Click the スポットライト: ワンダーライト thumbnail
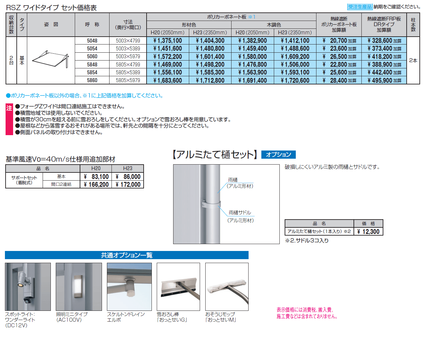Screen dimensions: 424x338 click(28, 287)
